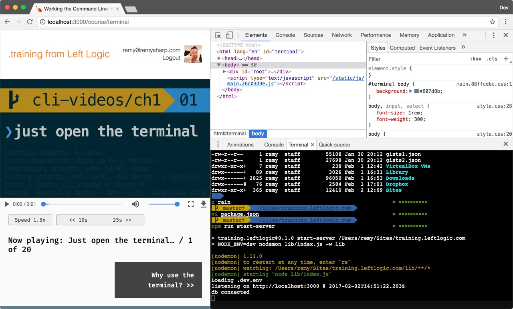Screen dimensions: 513x309
Task: Open the Performance tab
Action: point(376,35)
